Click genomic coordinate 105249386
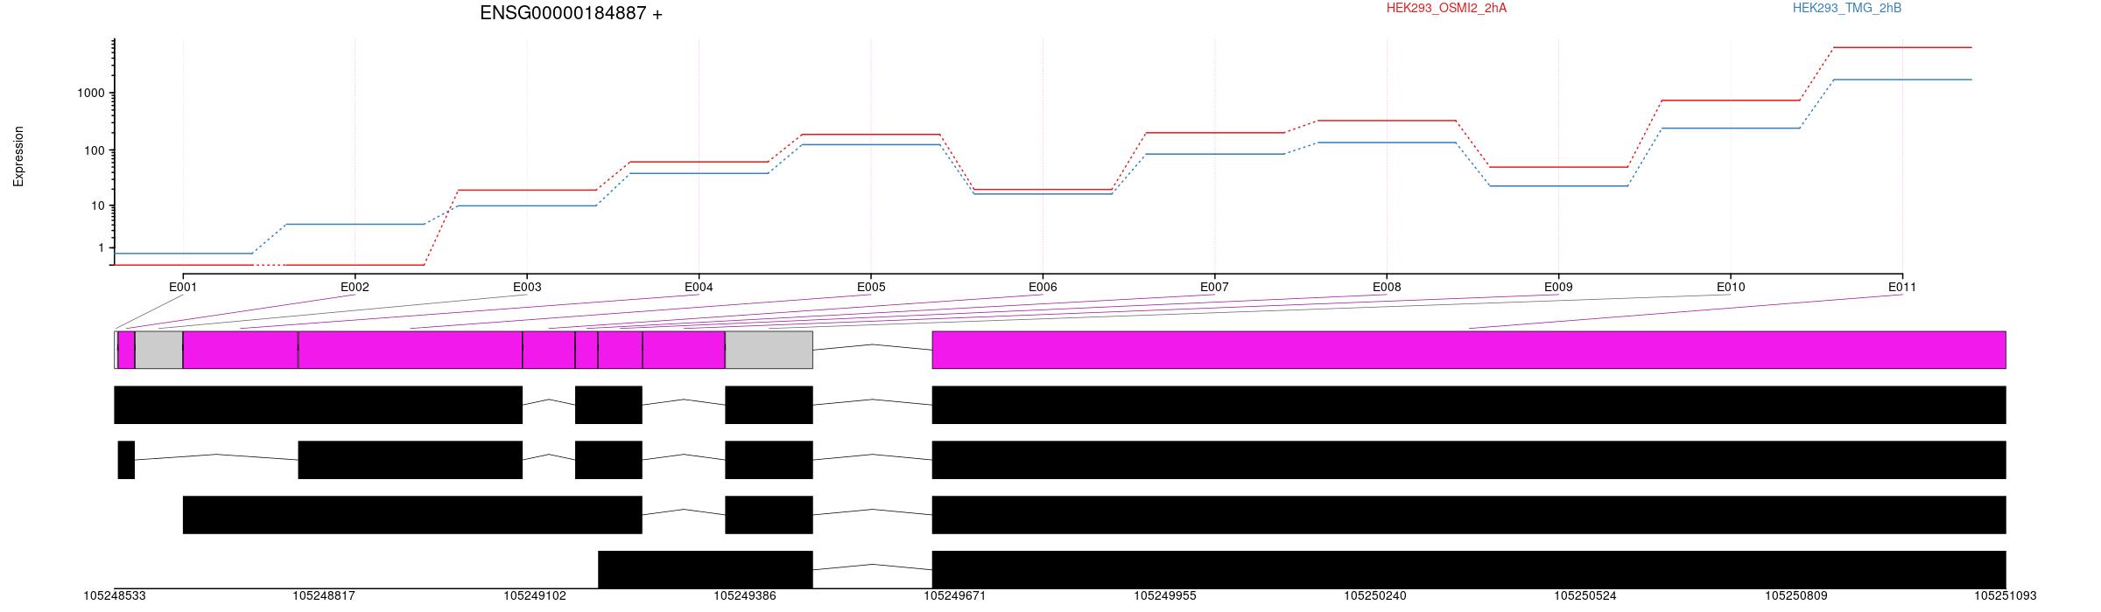Image resolution: width=2101 pixels, height=612 pixels. pos(745,595)
